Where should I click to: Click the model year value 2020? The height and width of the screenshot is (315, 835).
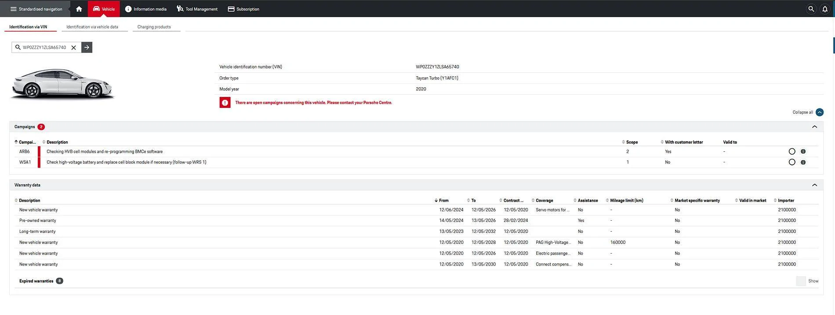(421, 89)
